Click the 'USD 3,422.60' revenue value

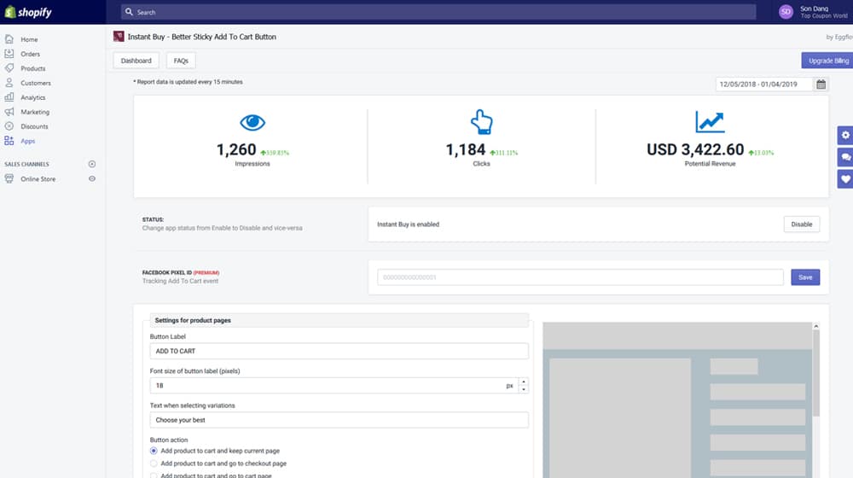coord(695,149)
